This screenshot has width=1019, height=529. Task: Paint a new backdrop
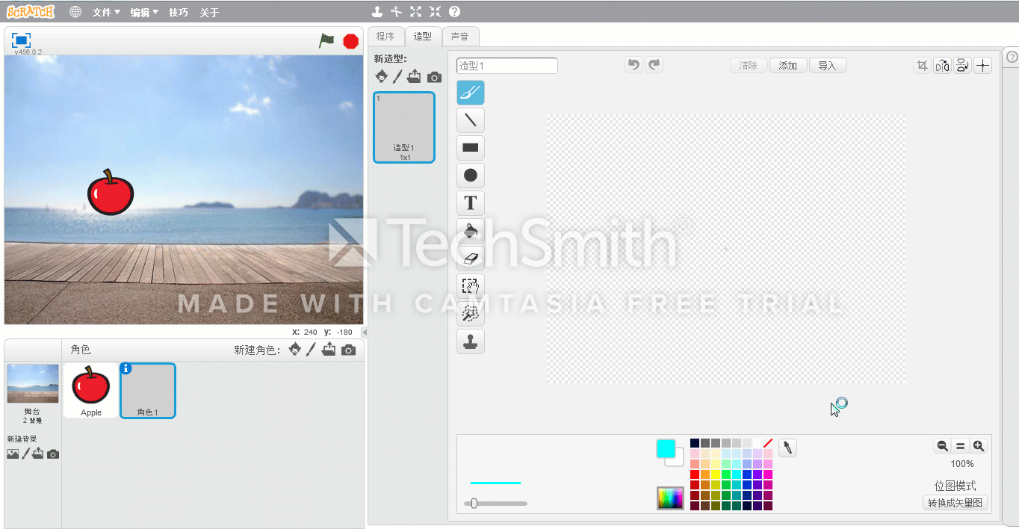[x=25, y=454]
